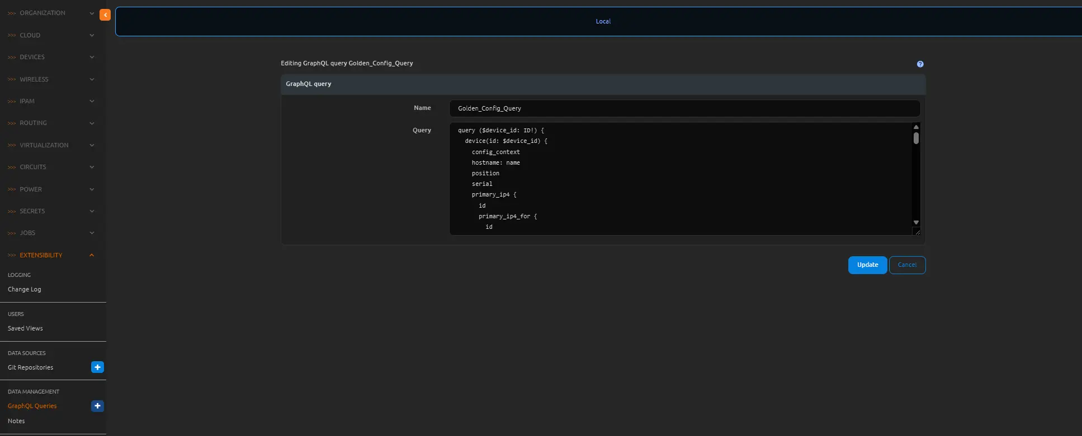Click the Update button
Viewport: 1082px width, 436px height.
click(x=867, y=265)
